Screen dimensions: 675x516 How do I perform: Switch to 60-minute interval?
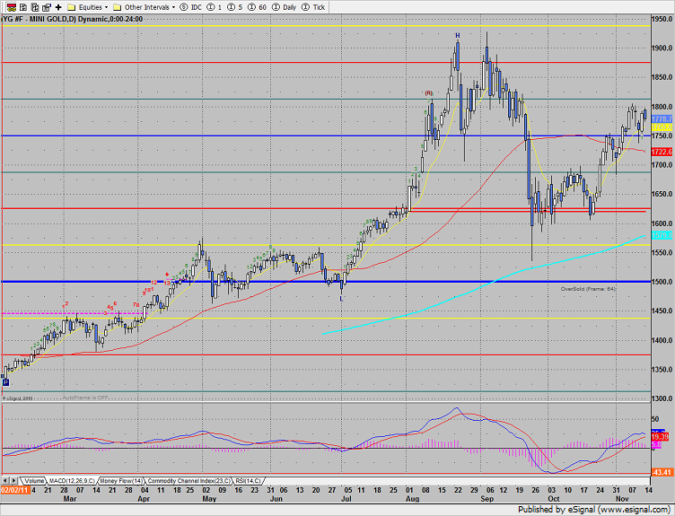258,7
